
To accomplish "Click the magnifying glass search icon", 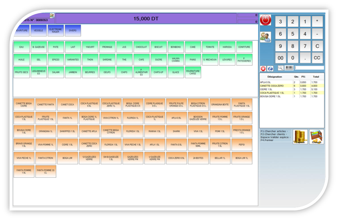I will (280, 68).
